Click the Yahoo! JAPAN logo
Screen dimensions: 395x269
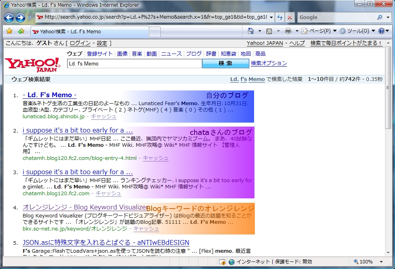pyautogui.click(x=33, y=65)
